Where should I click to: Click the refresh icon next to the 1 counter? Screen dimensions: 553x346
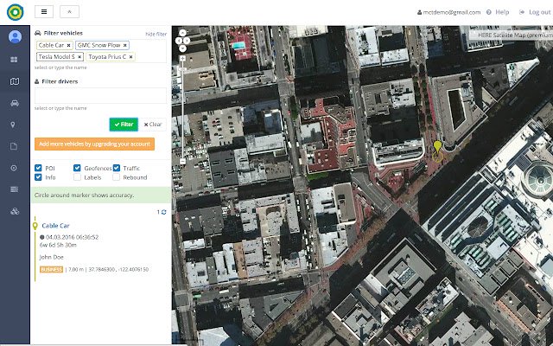tap(163, 212)
